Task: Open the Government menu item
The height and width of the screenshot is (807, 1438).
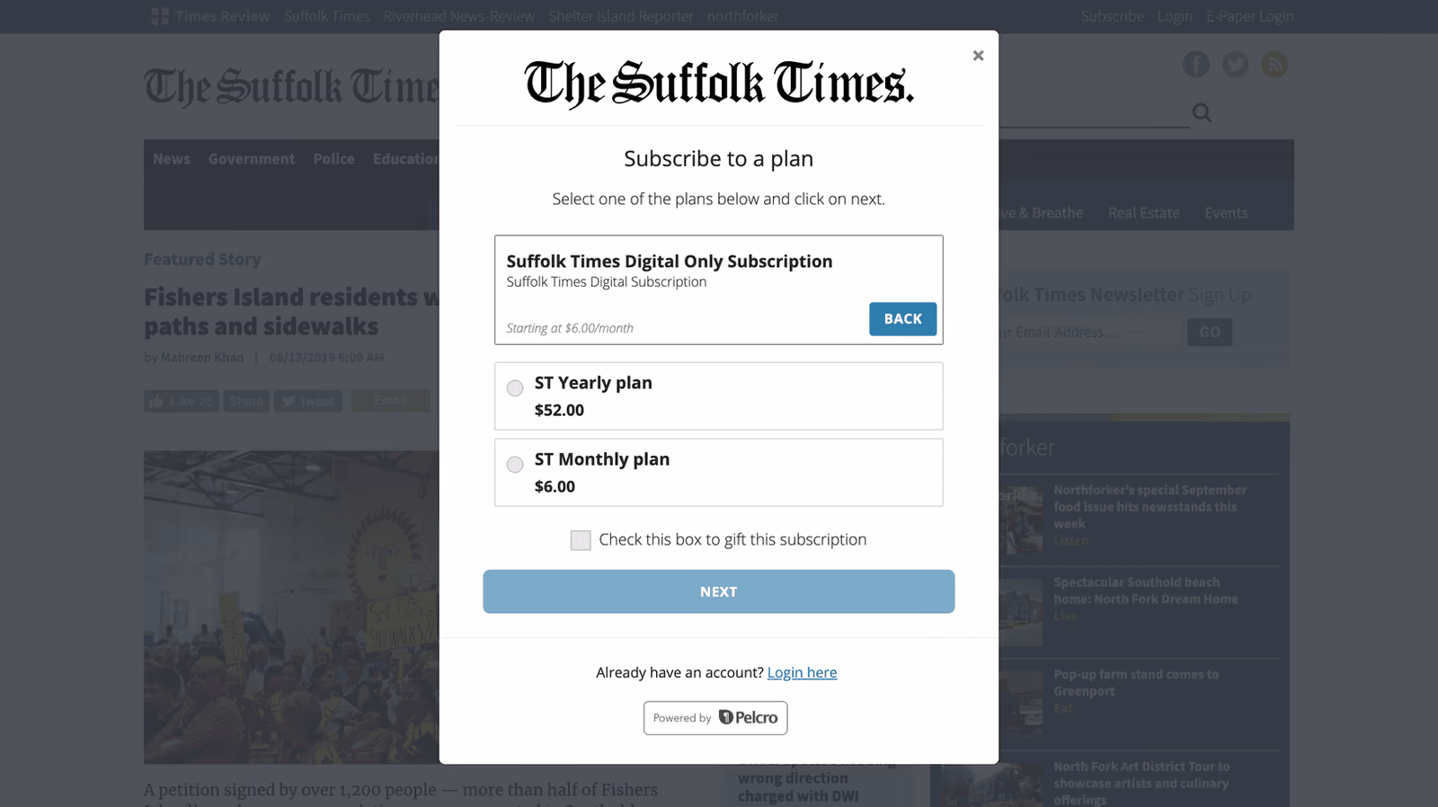Action: (x=252, y=159)
